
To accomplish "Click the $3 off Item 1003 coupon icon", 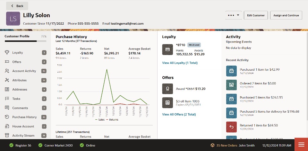I will click(168, 103).
